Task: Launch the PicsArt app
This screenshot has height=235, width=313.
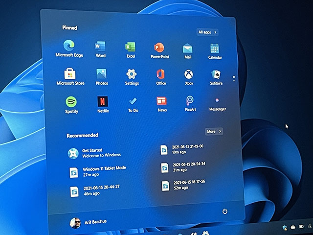Action: pyautogui.click(x=190, y=103)
